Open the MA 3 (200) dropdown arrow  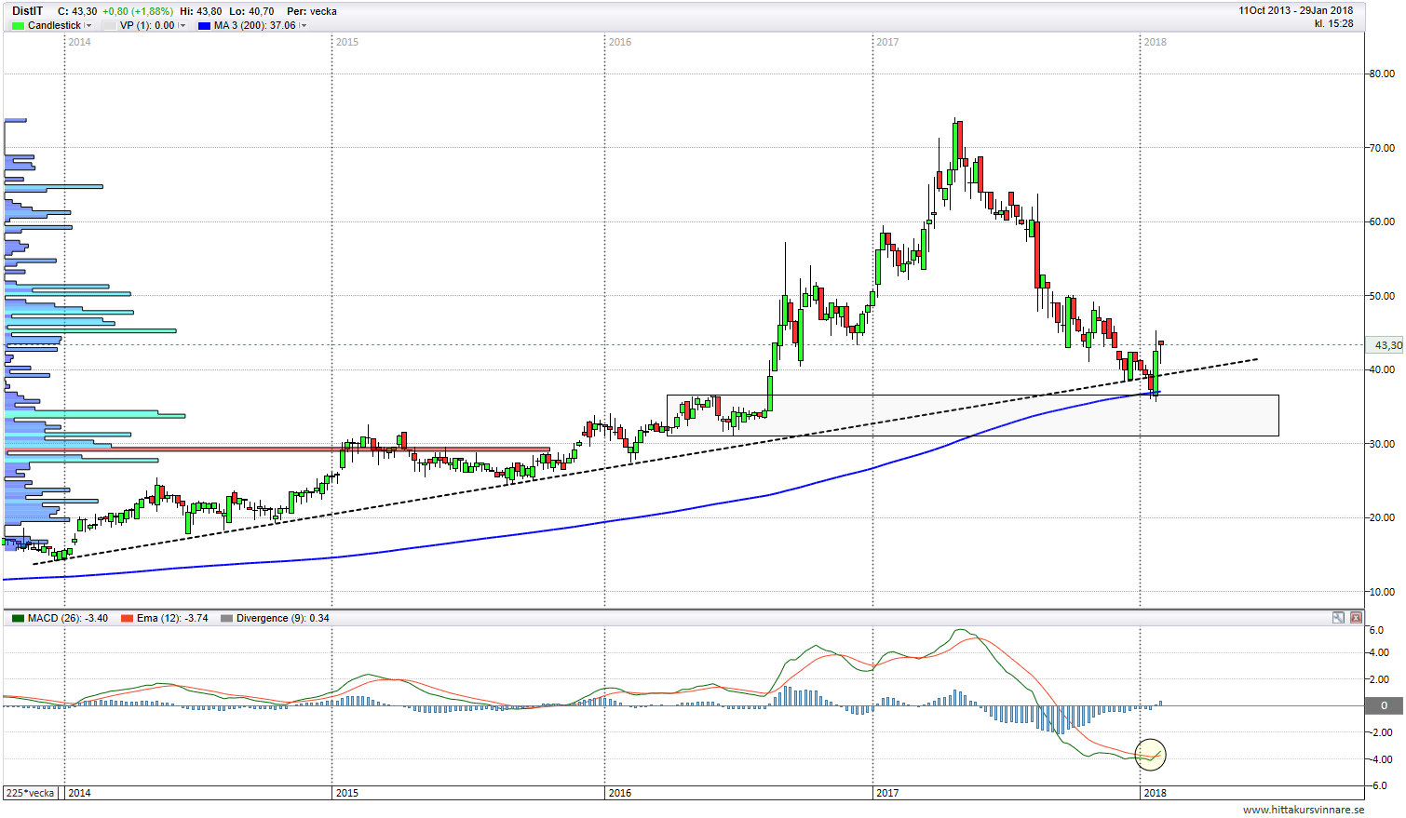(x=304, y=26)
